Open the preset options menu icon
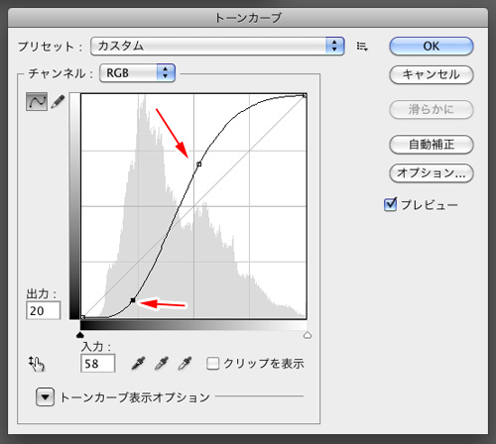 pyautogui.click(x=362, y=46)
